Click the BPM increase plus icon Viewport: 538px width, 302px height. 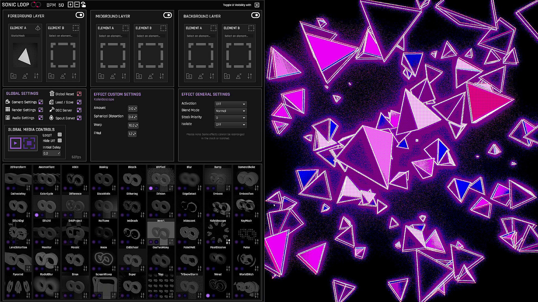tap(70, 5)
